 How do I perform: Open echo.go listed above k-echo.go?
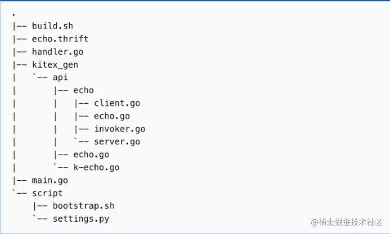coord(91,155)
